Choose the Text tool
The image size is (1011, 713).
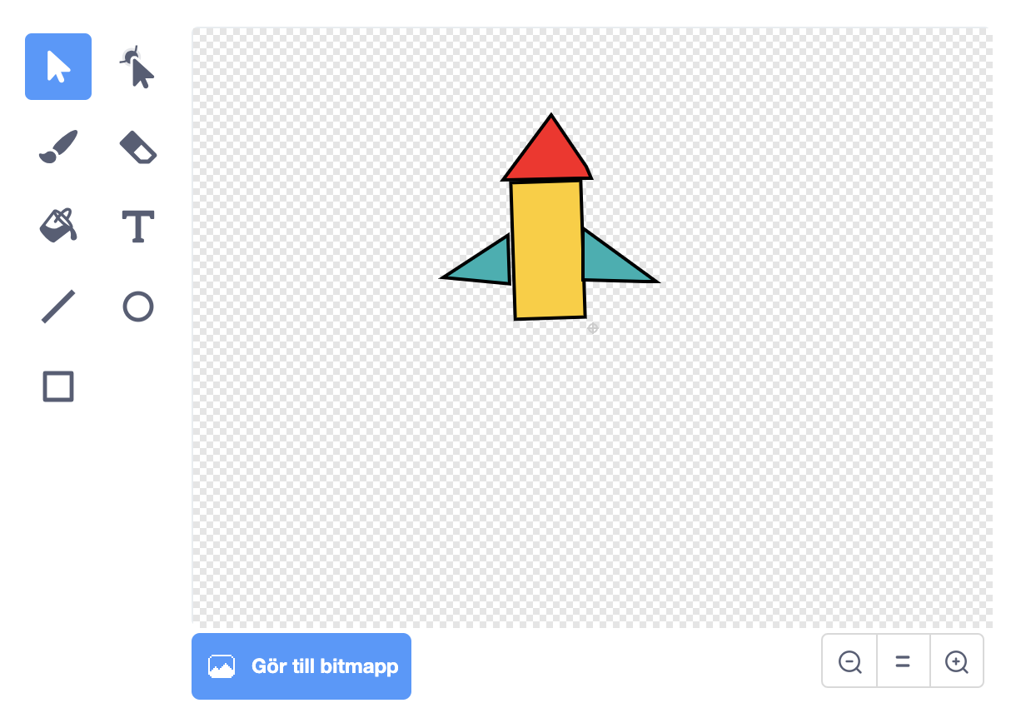pyautogui.click(x=138, y=226)
